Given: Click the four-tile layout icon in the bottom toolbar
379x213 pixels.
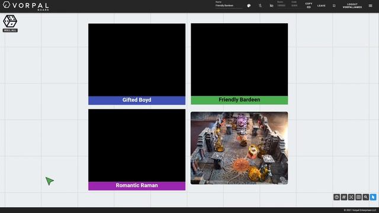Looking at the screenshot, I should point(358,197).
